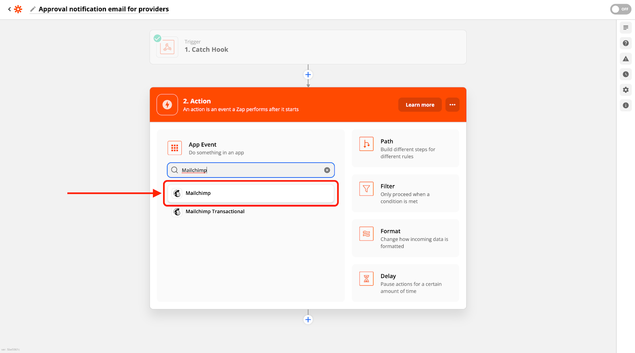
Task: Click the 'App Event' heading
Action: click(202, 145)
